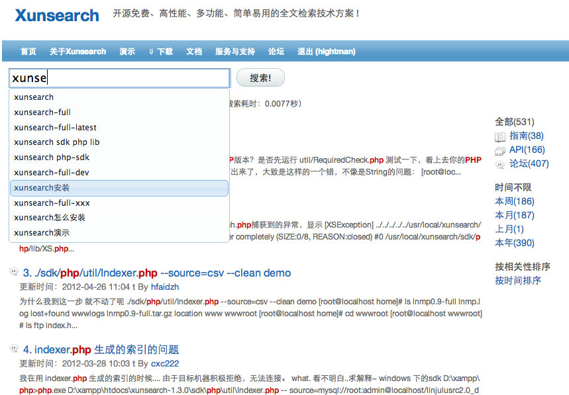Image resolution: width=569 pixels, height=395 pixels.
Task: Go to the 演示 nav item
Action: (x=127, y=52)
